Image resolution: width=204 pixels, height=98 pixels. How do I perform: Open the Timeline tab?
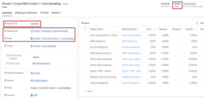(x=44, y=13)
